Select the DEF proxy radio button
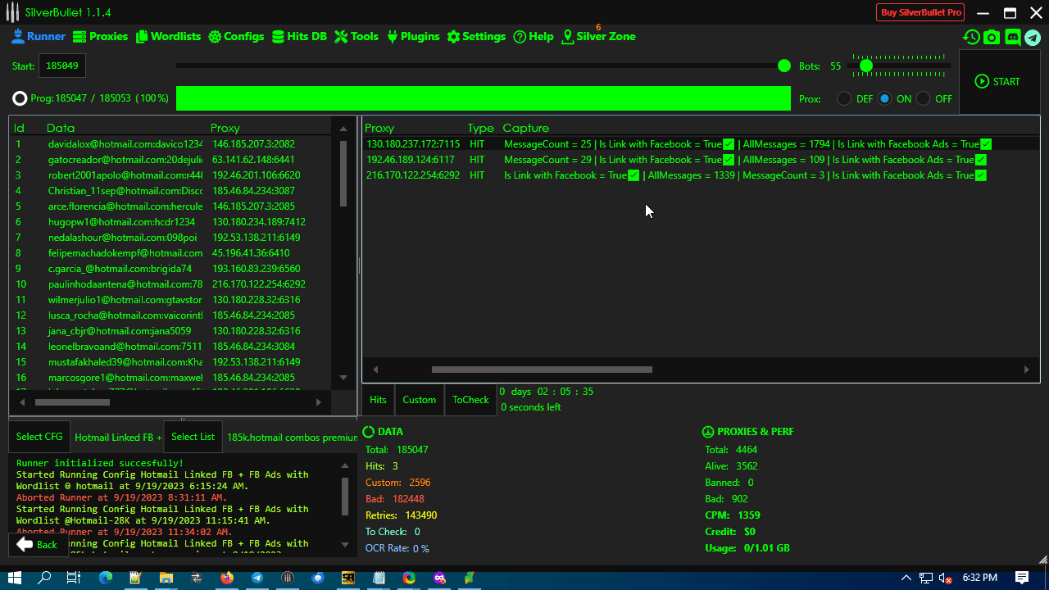This screenshot has height=590, width=1049. [x=843, y=98]
